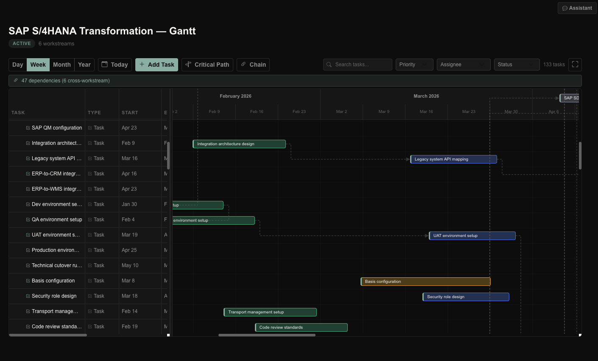Image resolution: width=598 pixels, height=361 pixels.
Task: Click the UAT environment setup Gantt bar
Action: pos(472,236)
